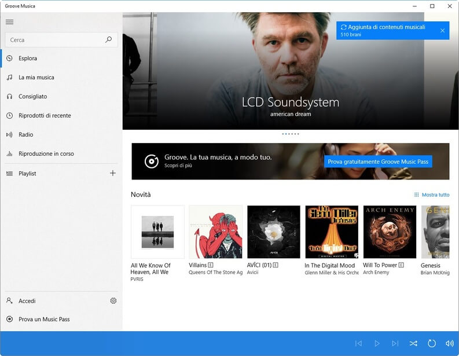The image size is (459, 356).
Task: Click the carousel page indicator dots
Action: pyautogui.click(x=291, y=134)
